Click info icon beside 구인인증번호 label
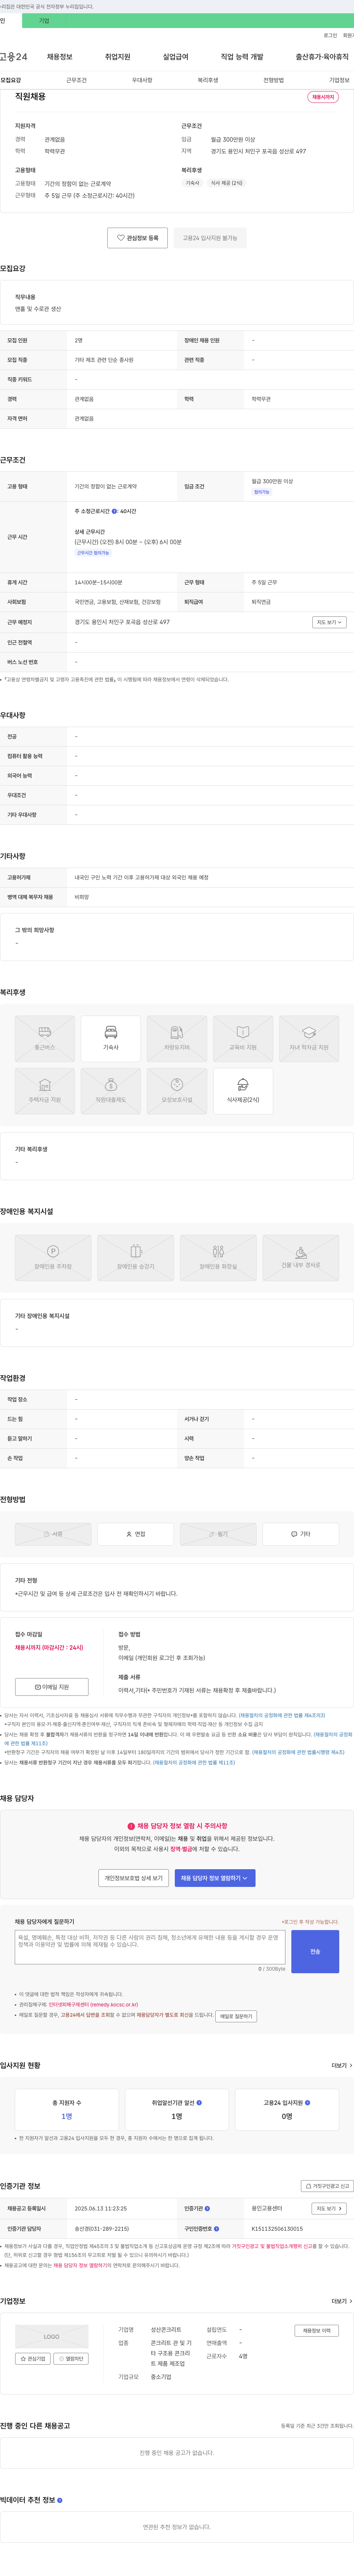 [216, 2228]
